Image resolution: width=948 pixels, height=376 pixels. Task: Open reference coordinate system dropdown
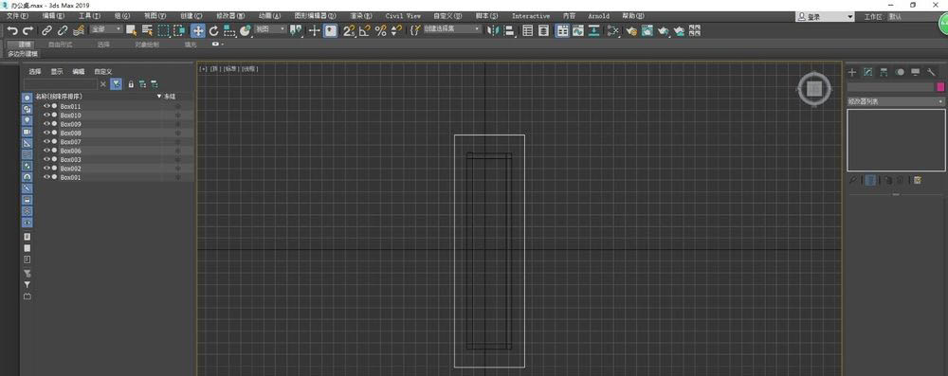(x=269, y=29)
